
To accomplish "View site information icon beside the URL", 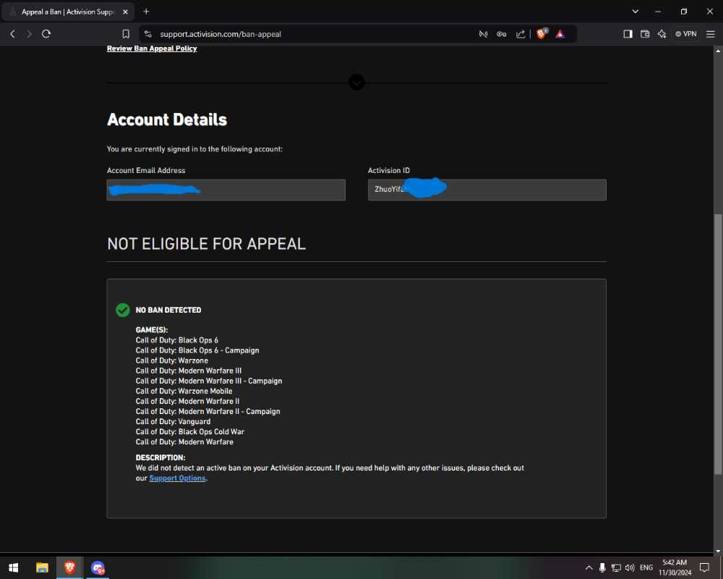I will point(147,34).
